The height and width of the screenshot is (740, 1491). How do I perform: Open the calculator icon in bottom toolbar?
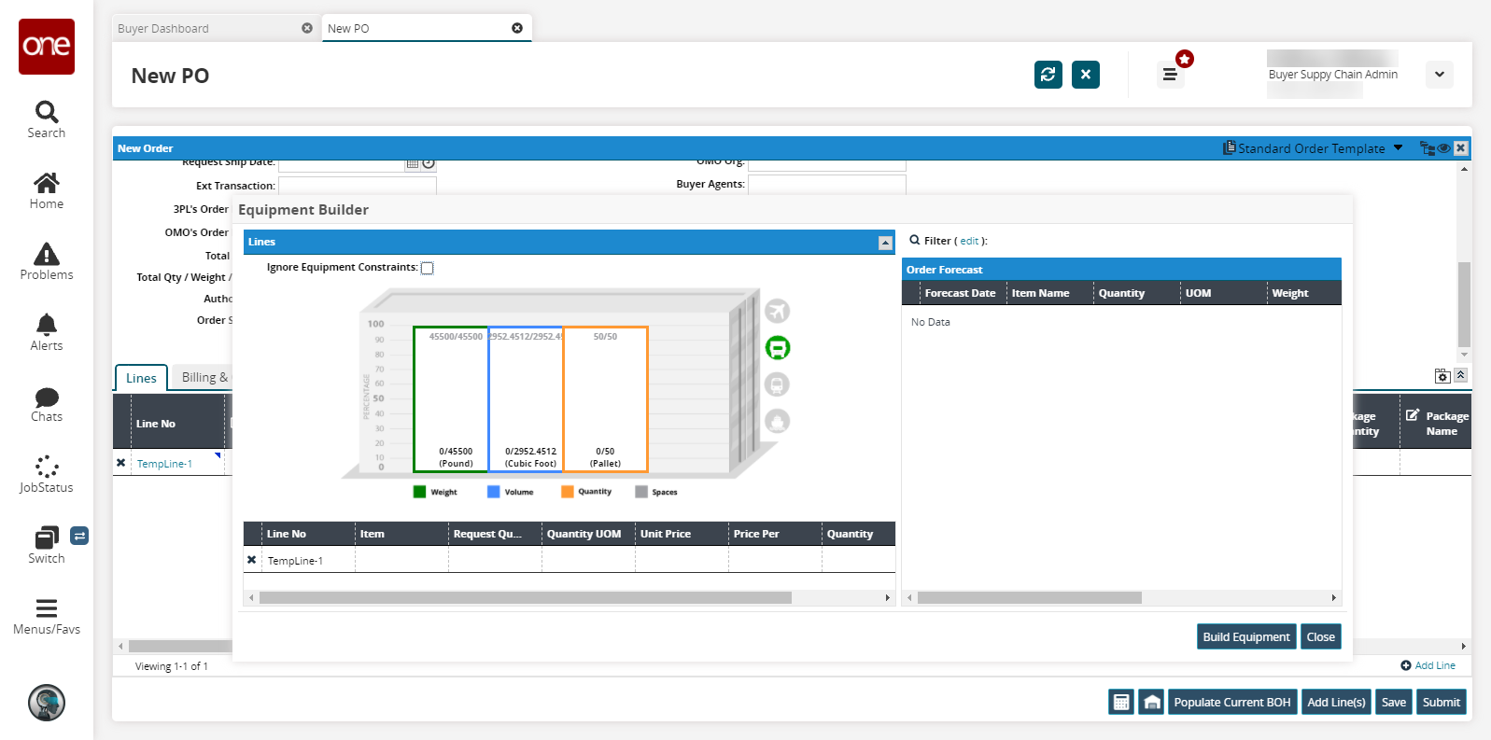1121,703
